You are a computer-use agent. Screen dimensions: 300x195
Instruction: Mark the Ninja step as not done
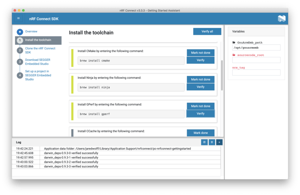tap(201, 79)
